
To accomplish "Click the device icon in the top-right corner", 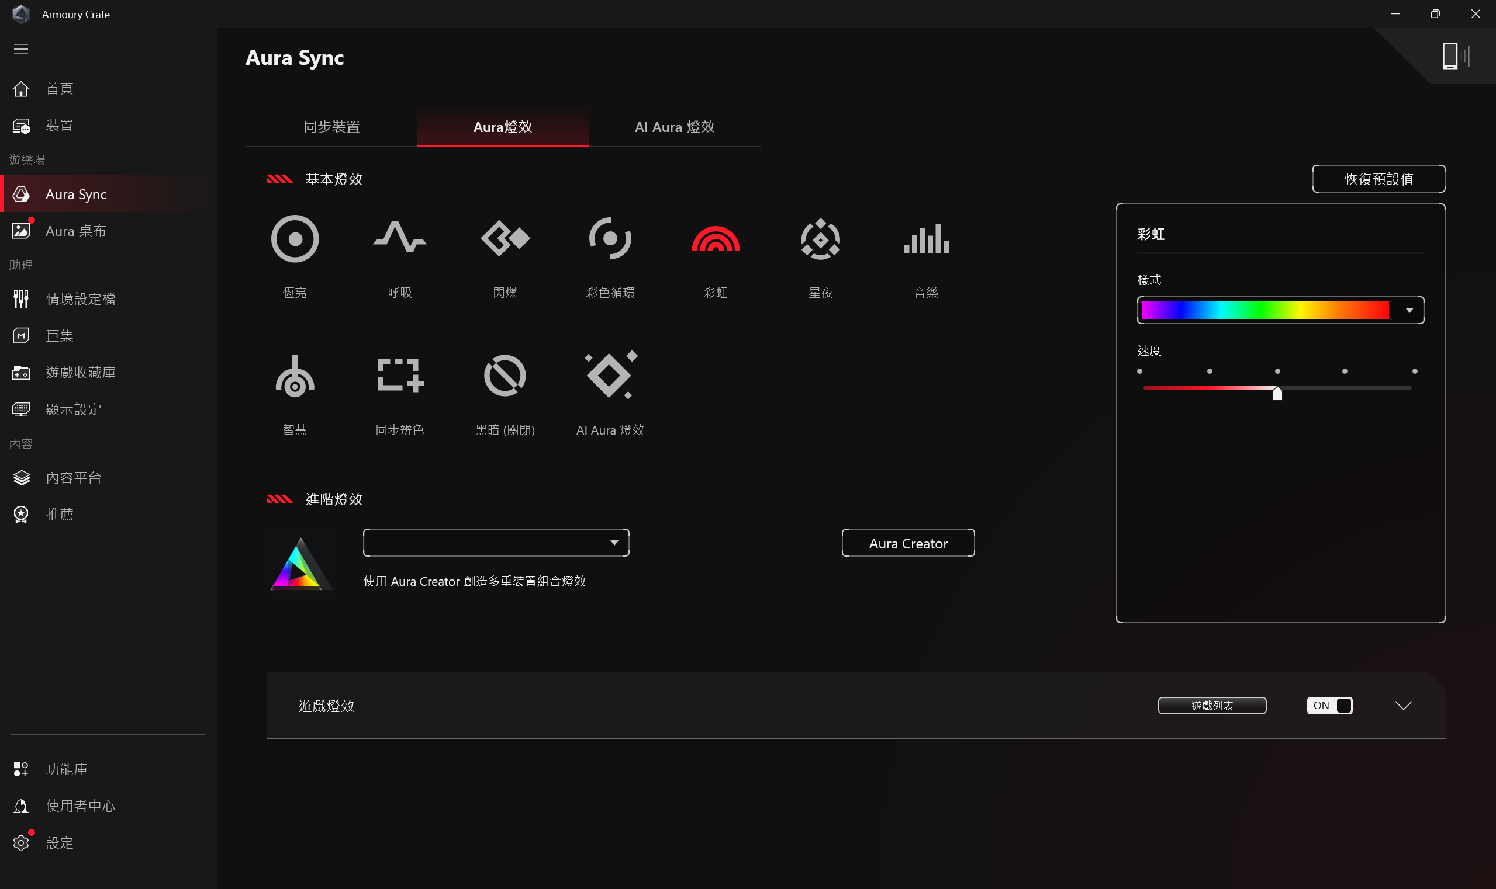I will [1456, 55].
